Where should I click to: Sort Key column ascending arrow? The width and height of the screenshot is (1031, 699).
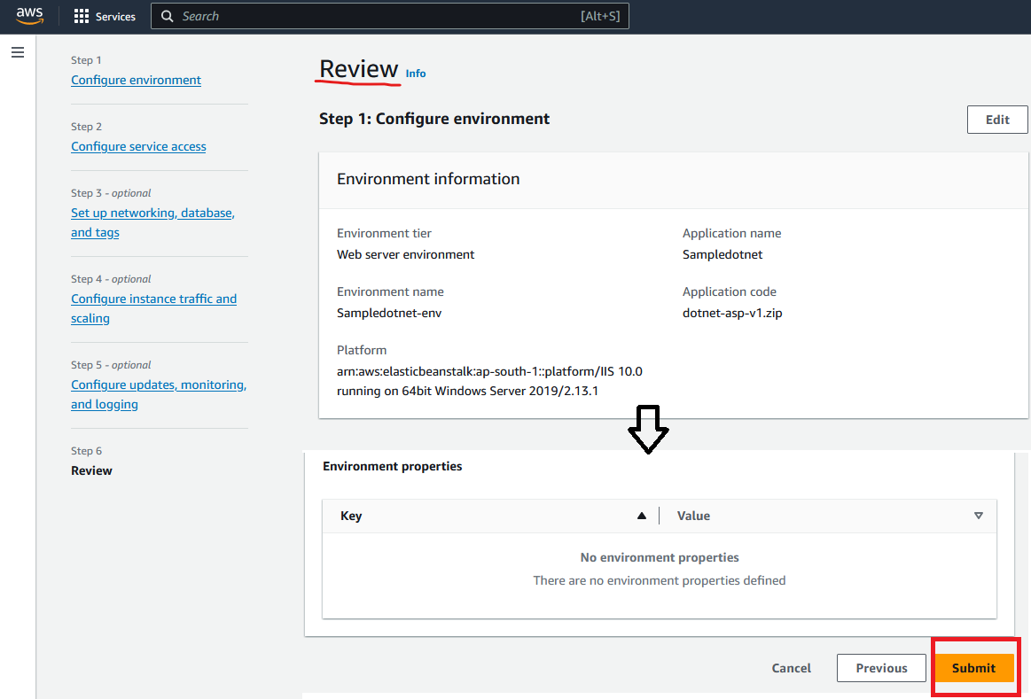pyautogui.click(x=642, y=516)
